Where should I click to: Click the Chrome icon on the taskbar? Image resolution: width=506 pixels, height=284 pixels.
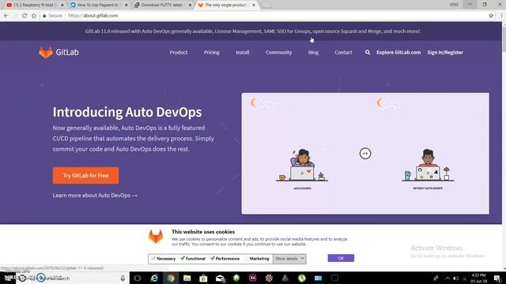coord(171,278)
